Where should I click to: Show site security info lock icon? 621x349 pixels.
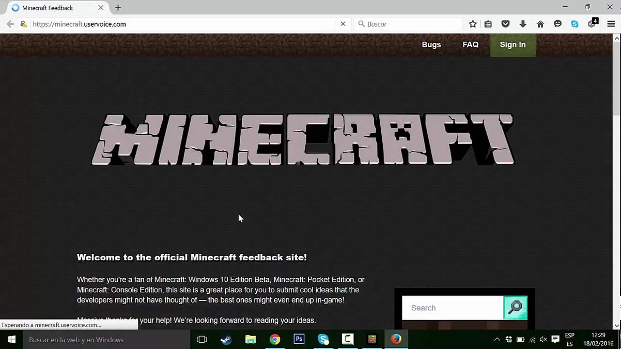[23, 24]
